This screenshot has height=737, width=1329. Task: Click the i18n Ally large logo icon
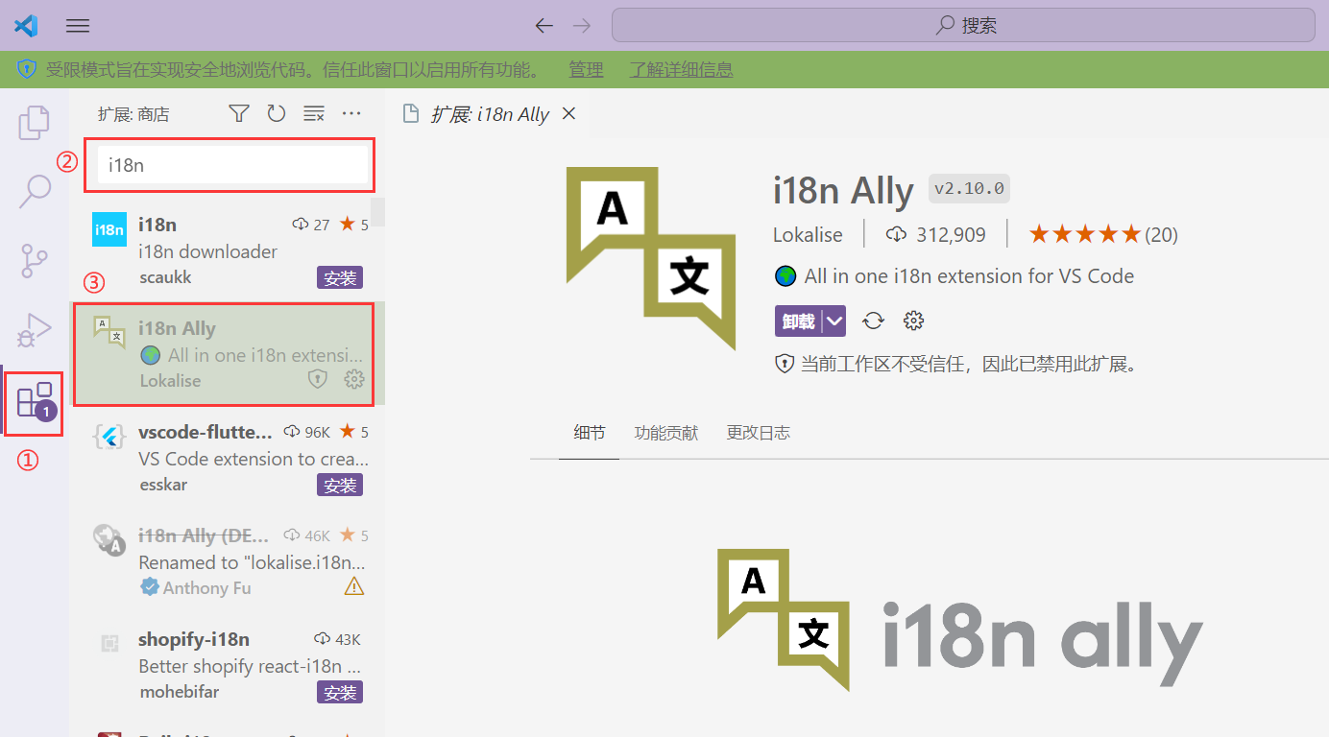click(x=651, y=259)
